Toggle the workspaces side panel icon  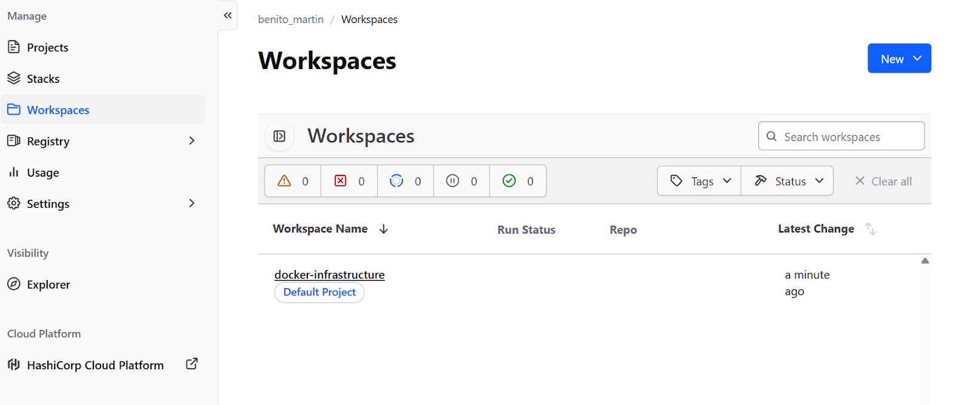tap(279, 136)
